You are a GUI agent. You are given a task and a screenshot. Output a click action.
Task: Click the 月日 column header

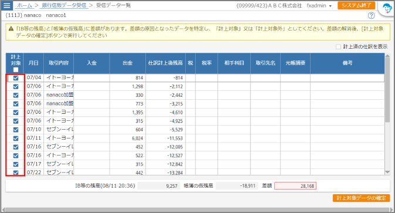tap(33, 63)
